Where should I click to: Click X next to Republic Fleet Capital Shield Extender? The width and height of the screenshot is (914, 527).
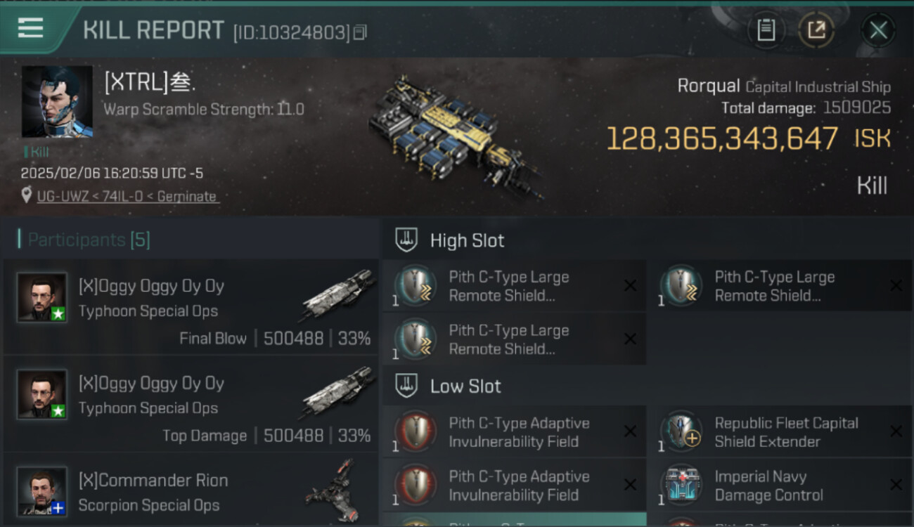(896, 431)
